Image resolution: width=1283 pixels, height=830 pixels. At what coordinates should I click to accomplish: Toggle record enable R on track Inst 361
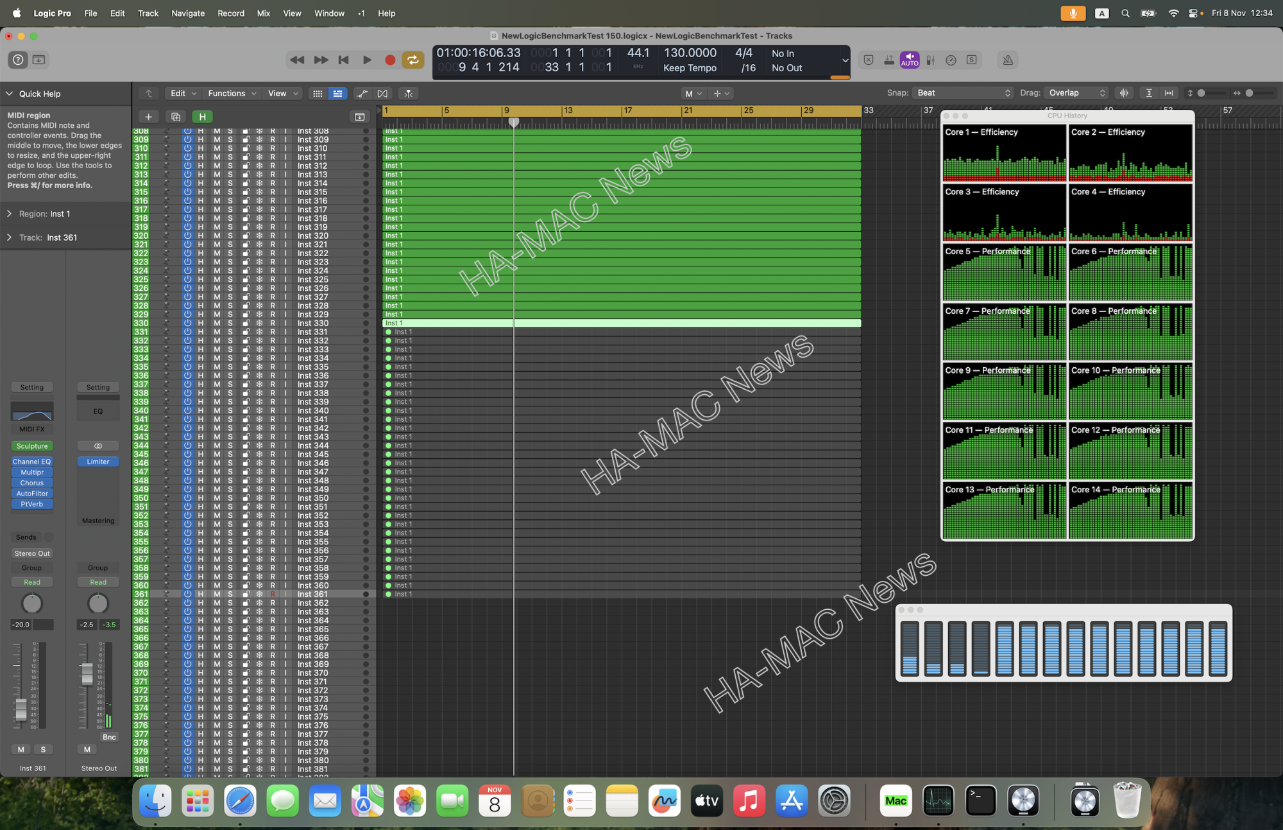(x=273, y=594)
